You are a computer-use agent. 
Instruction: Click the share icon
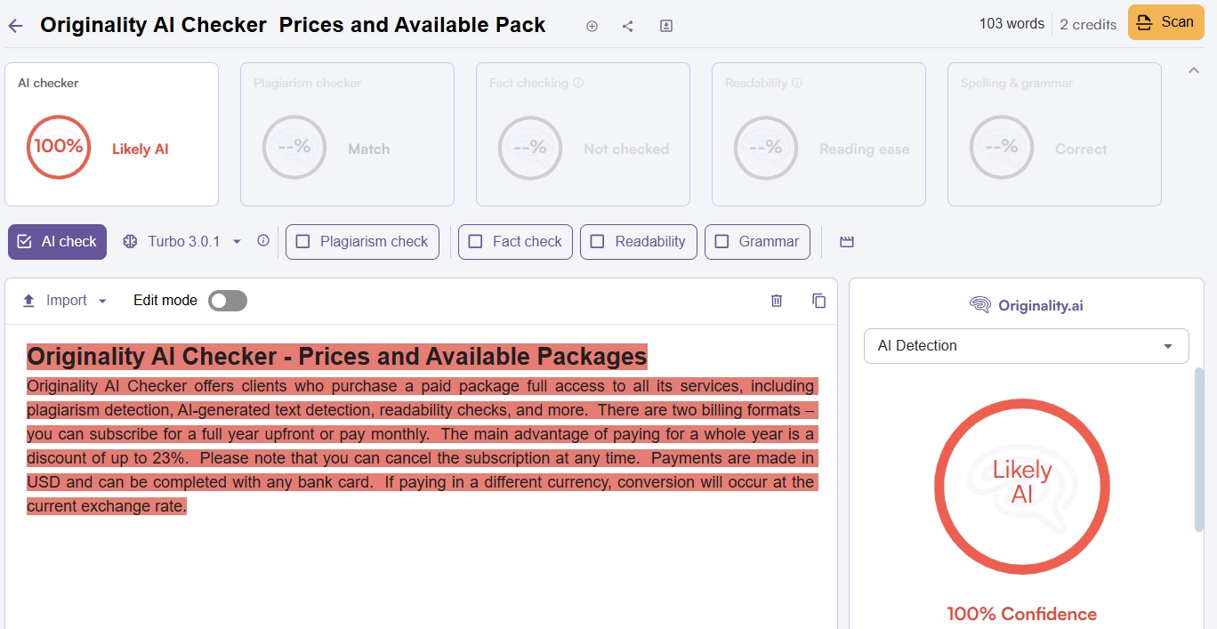(x=628, y=26)
